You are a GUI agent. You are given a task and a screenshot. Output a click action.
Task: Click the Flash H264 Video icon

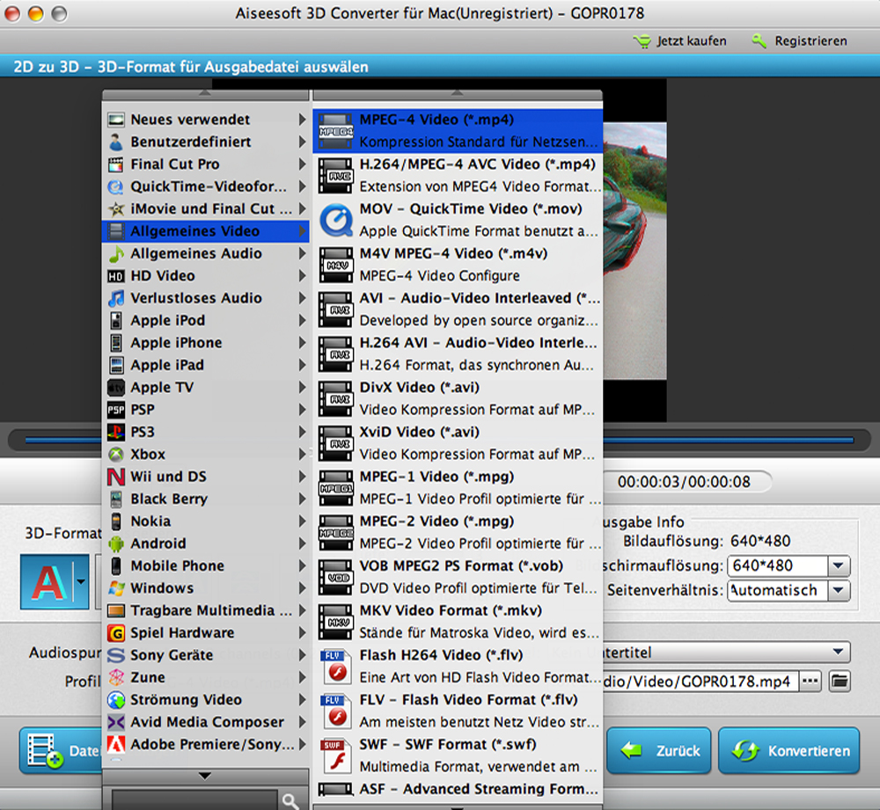[335, 667]
